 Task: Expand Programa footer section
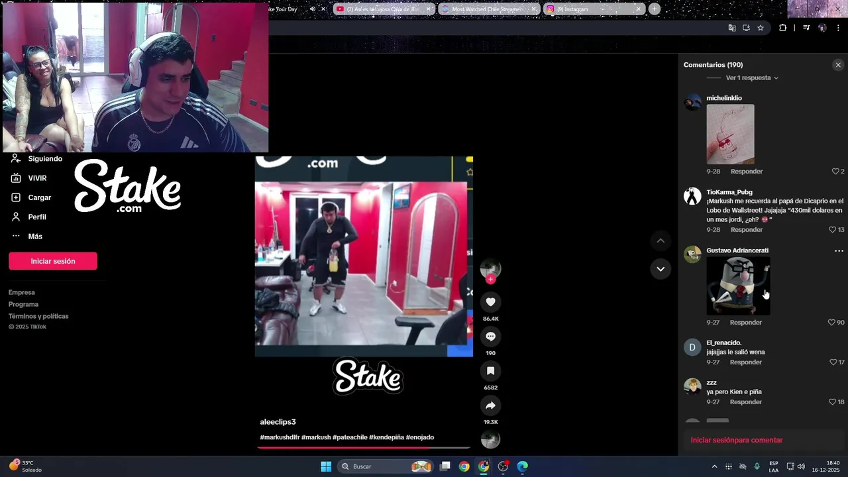23,304
